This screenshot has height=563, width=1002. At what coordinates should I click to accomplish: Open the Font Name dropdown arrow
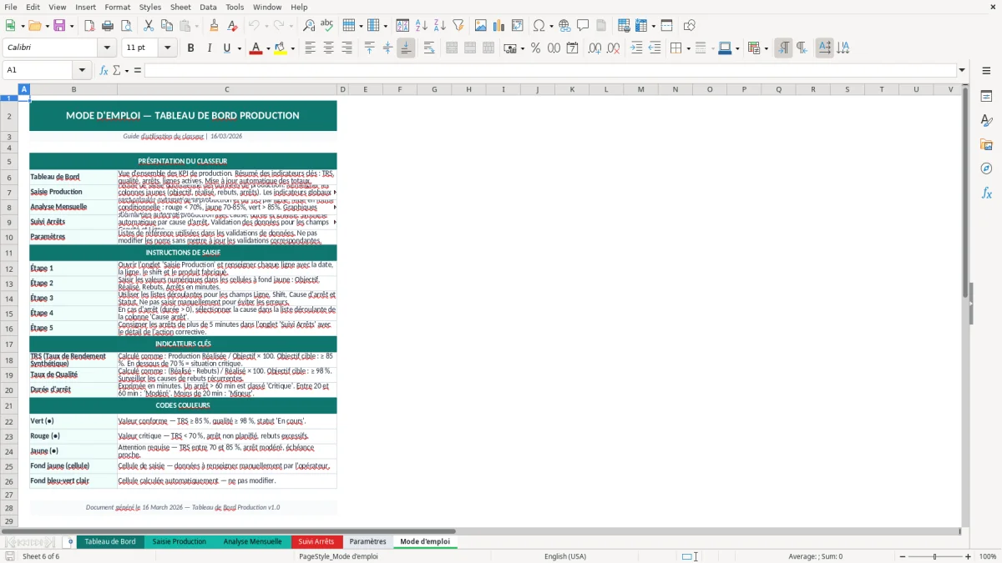pos(109,48)
